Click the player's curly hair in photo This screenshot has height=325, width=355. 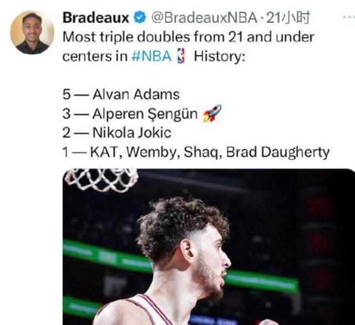(x=181, y=224)
